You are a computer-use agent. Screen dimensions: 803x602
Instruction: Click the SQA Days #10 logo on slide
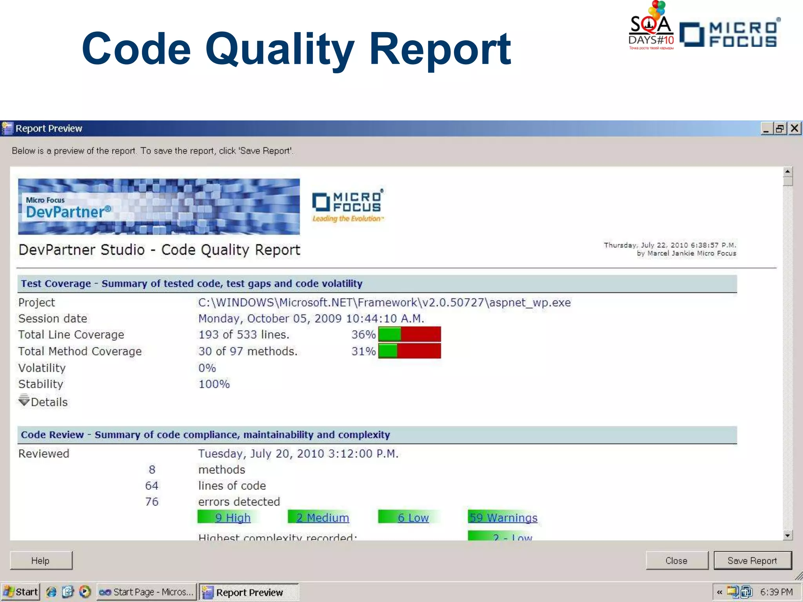tap(651, 25)
